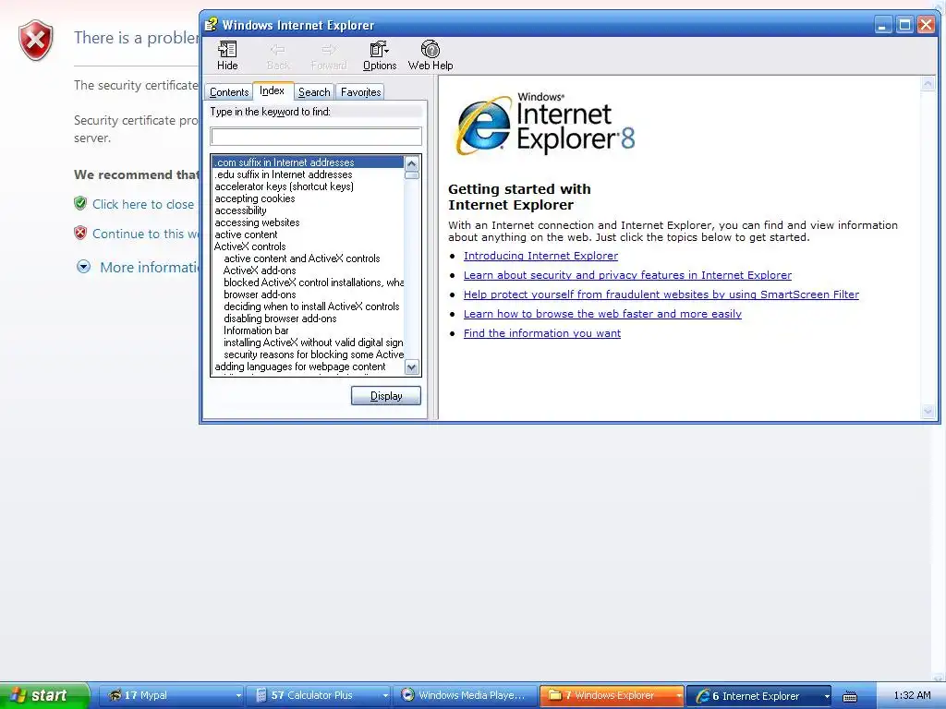Select 'Information bar' index entry
The height and width of the screenshot is (709, 946).
tap(309, 330)
